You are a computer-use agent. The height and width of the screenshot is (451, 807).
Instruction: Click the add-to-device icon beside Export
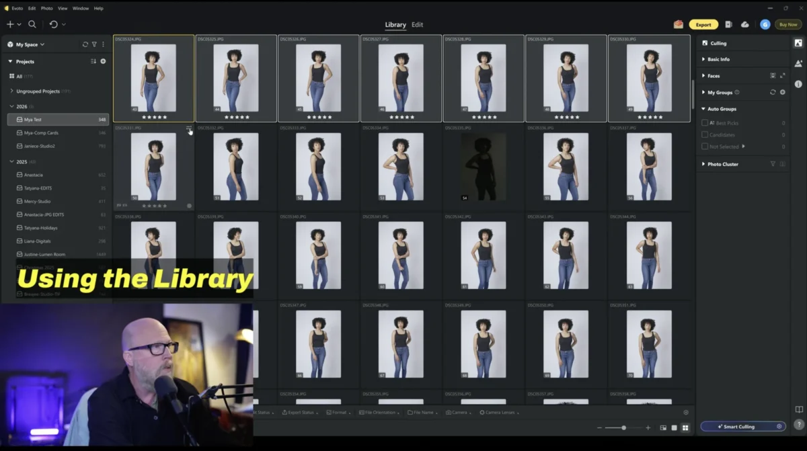pyautogui.click(x=728, y=24)
